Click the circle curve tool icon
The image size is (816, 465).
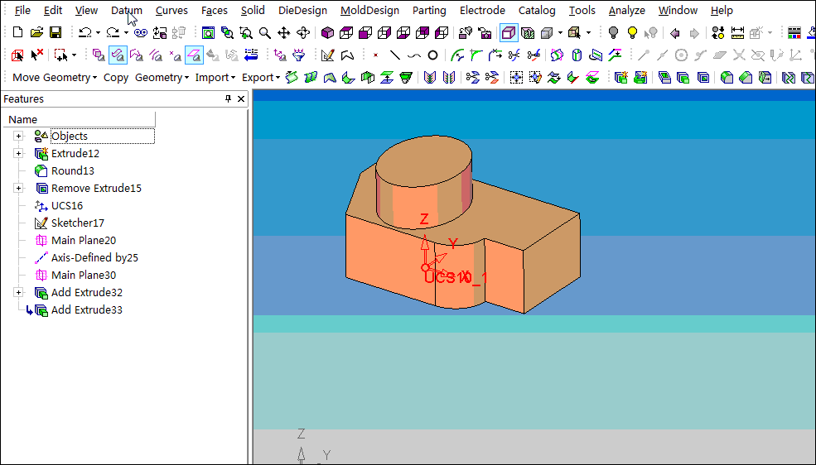[432, 55]
